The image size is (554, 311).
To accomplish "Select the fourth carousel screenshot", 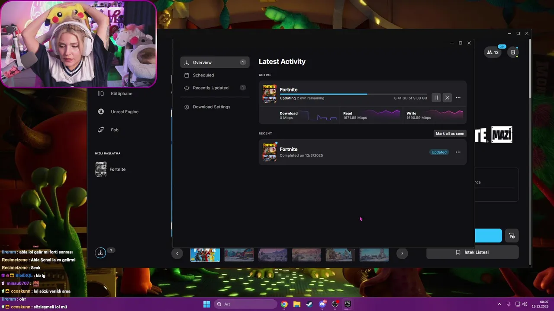I will click(x=306, y=255).
